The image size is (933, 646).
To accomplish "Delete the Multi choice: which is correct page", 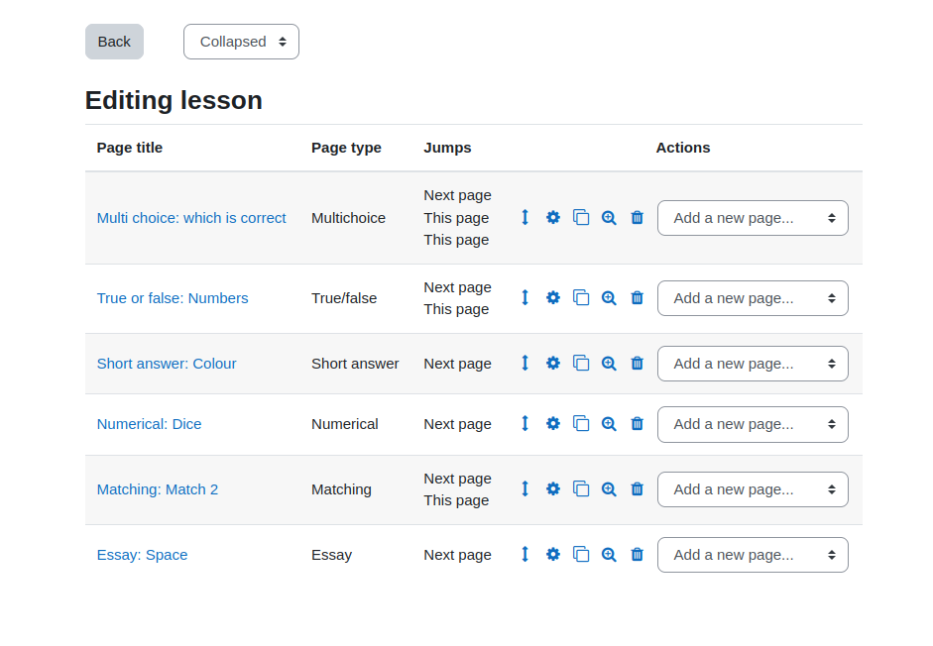I will pyautogui.click(x=637, y=218).
